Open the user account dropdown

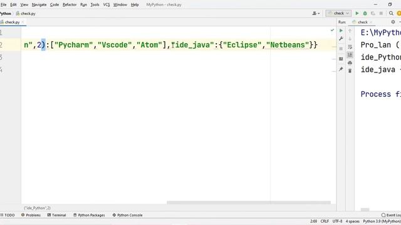click(316, 13)
